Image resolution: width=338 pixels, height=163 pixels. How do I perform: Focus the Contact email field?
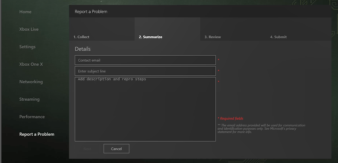[x=145, y=60]
